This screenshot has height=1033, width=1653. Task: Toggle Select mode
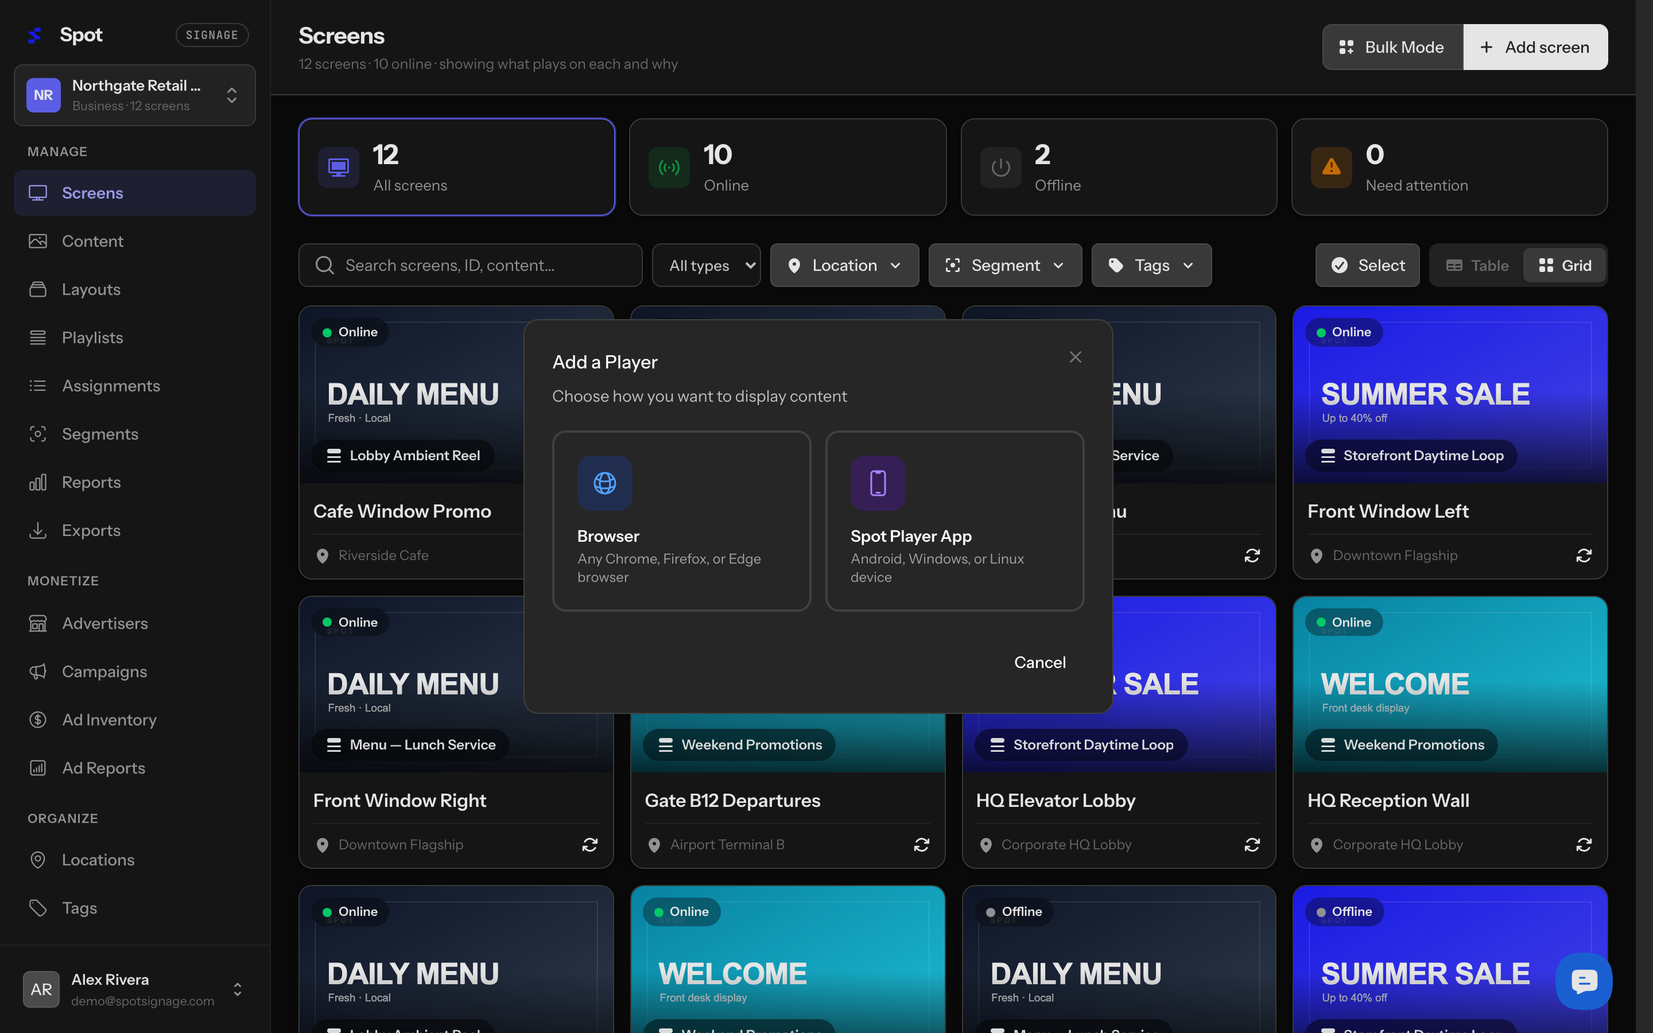click(1368, 265)
